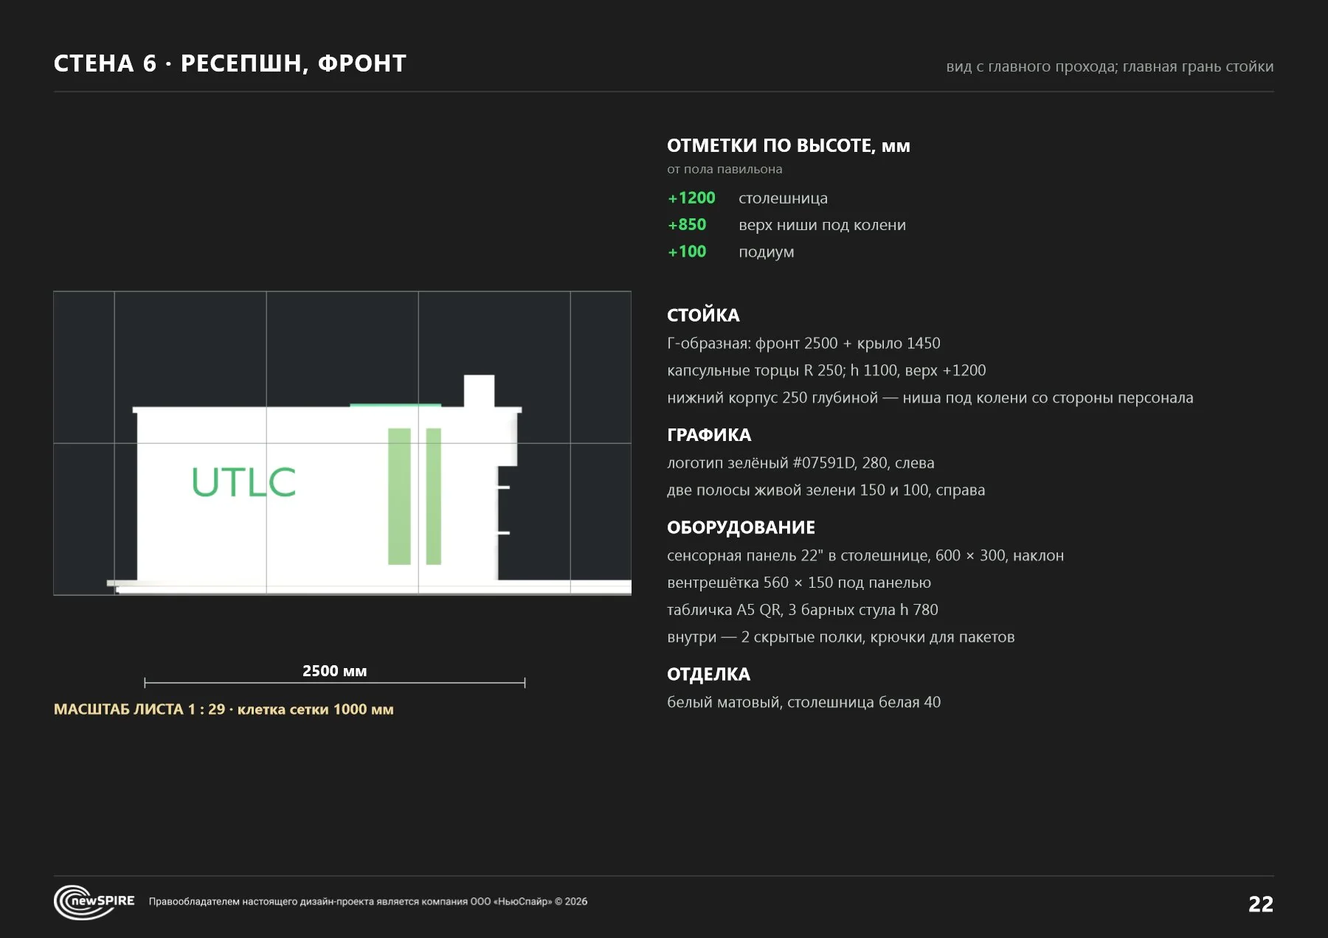Screen dimensions: 1328x938
Task: Click the green height mark «+100»
Action: (x=687, y=251)
